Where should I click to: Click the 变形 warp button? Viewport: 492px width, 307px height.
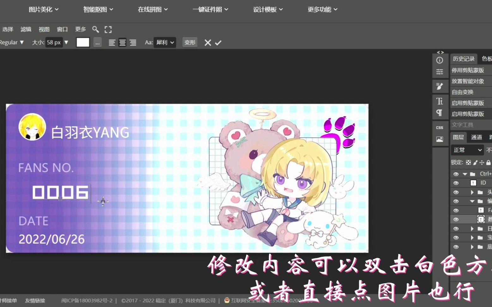(x=190, y=42)
